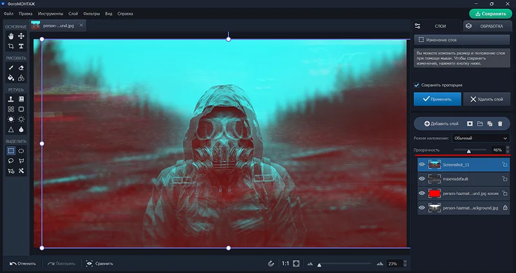The width and height of the screenshot is (516, 273).
Task: Increase zoom percentage with up arrow
Action: (x=405, y=262)
